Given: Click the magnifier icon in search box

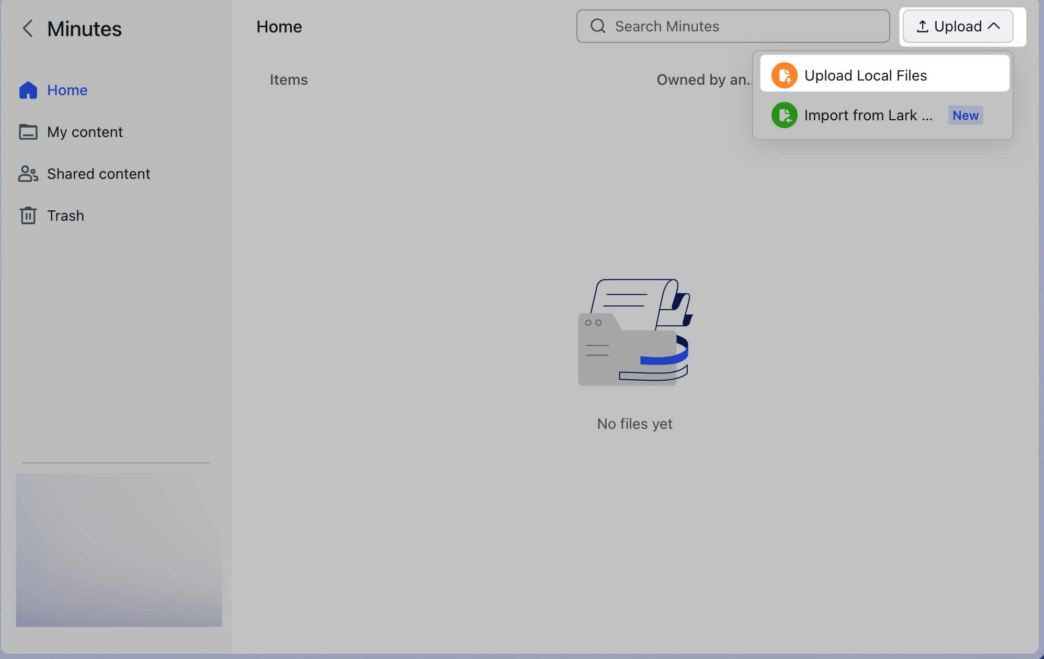Looking at the screenshot, I should pos(598,26).
